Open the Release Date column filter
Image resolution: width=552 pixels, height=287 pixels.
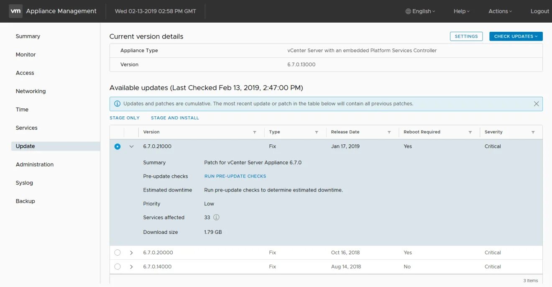point(389,132)
